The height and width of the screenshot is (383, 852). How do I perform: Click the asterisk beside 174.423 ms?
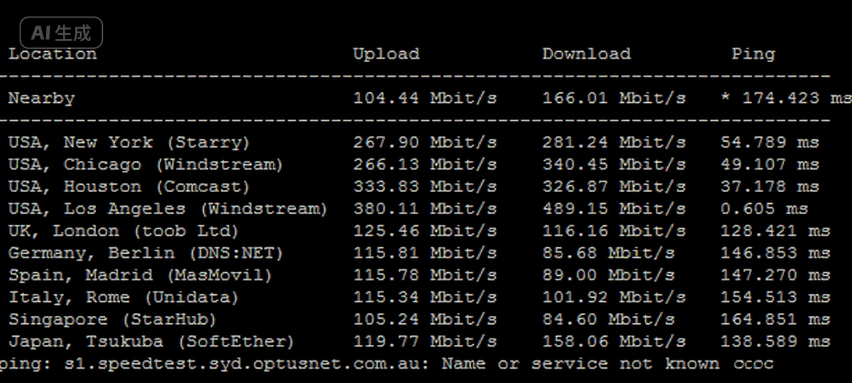click(726, 99)
